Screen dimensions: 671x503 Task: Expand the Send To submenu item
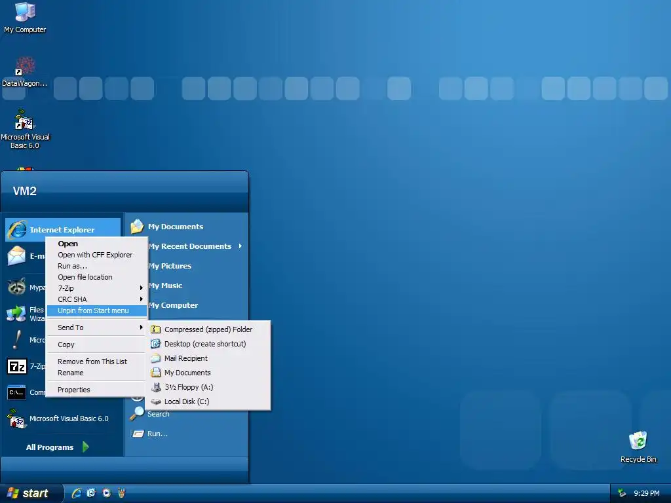tap(97, 327)
